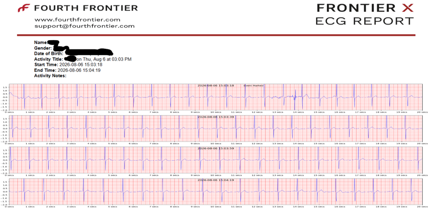Click the third ECG strip waveform
The height and width of the screenshot is (210, 428).
click(x=216, y=160)
